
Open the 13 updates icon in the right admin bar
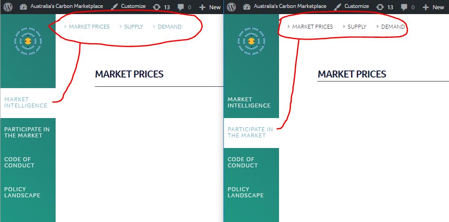[380, 7]
